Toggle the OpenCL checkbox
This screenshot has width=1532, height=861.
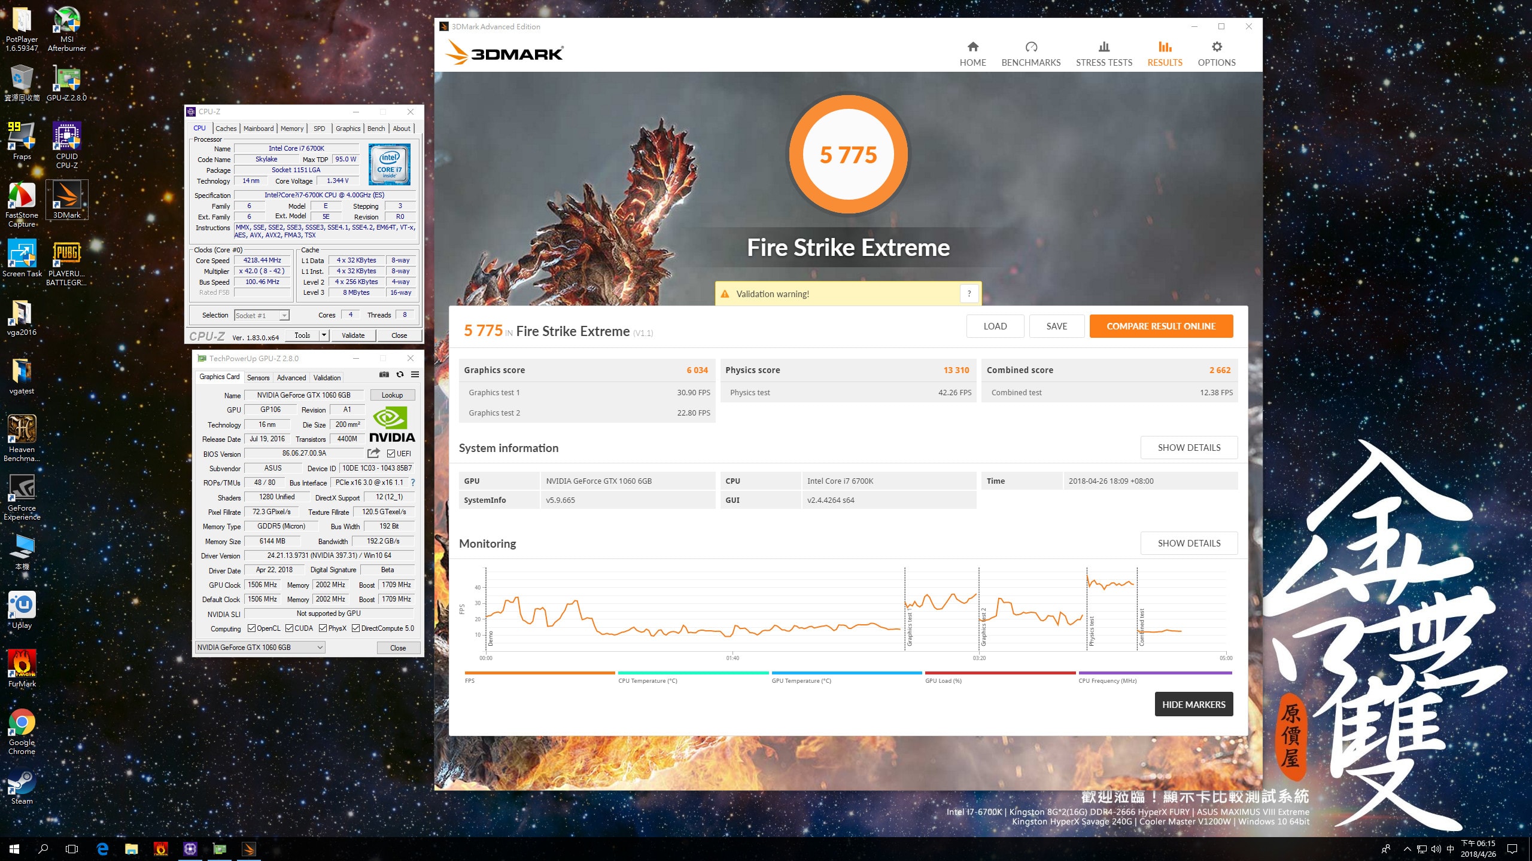click(252, 628)
